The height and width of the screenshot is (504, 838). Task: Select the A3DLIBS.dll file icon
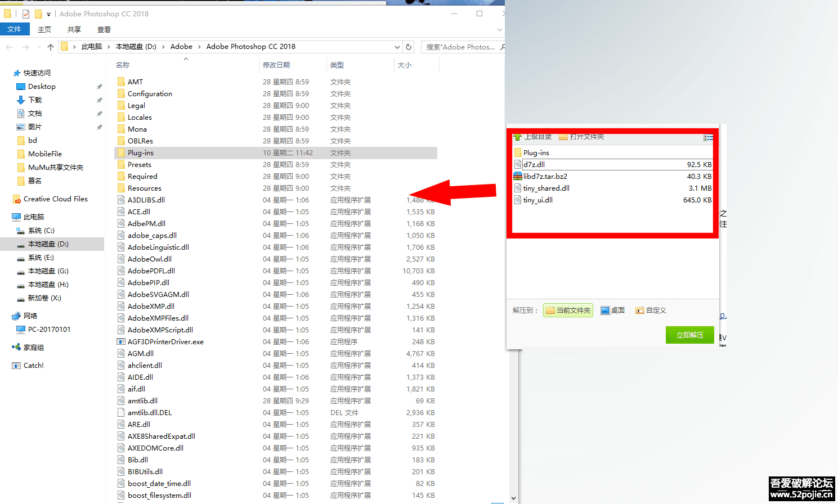coord(121,200)
